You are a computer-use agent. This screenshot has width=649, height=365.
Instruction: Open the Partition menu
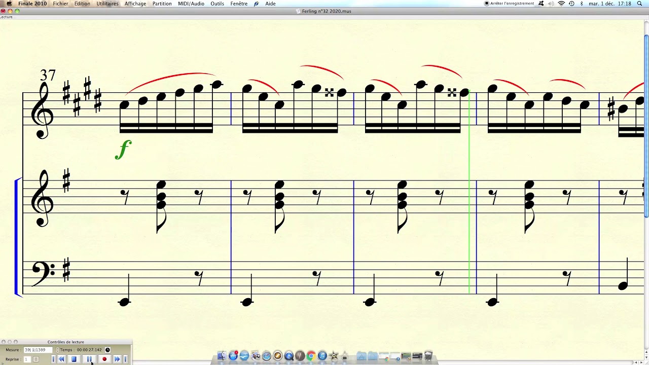tap(162, 4)
